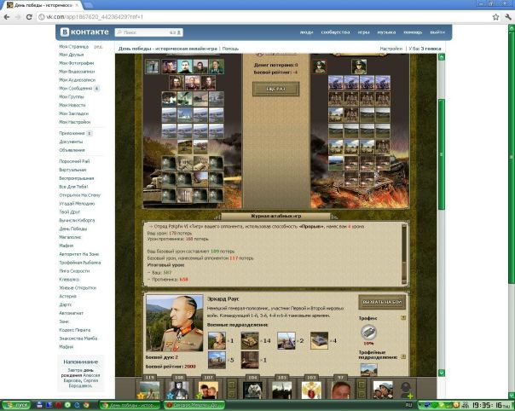Screen dimensions: 515x411
Task: Open the Chrome wrench settings menu
Action: click(x=507, y=16)
